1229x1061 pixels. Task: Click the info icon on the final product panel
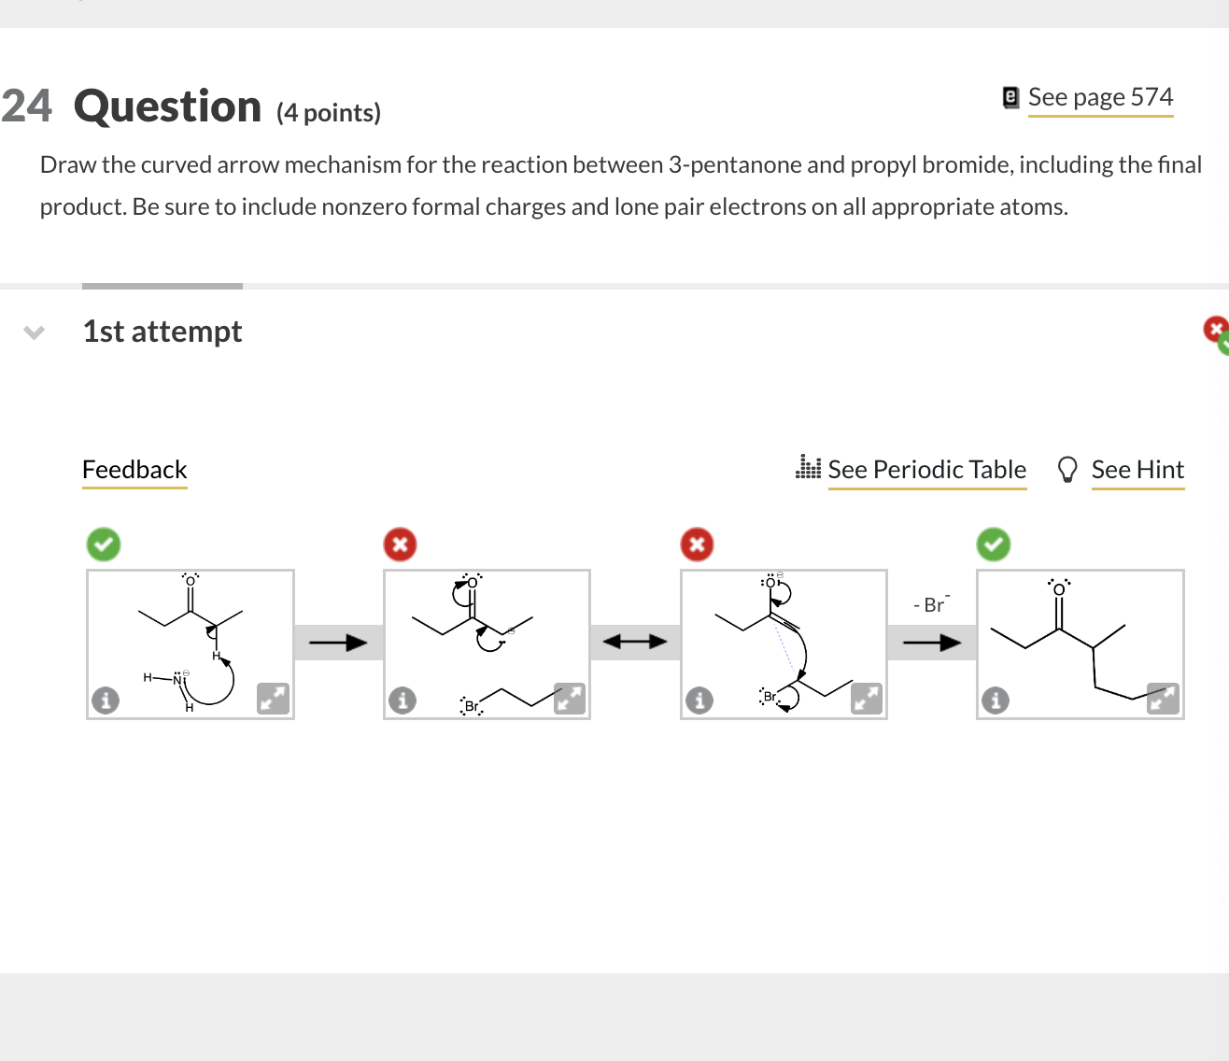[x=995, y=699]
